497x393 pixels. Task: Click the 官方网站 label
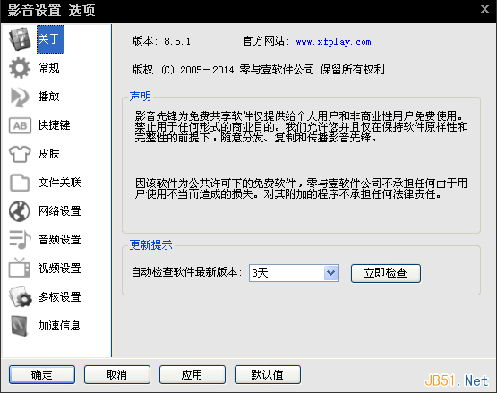coord(266,41)
